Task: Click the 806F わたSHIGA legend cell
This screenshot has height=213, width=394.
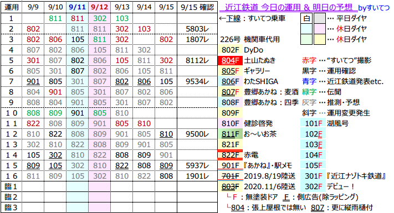Action: (x=230, y=81)
